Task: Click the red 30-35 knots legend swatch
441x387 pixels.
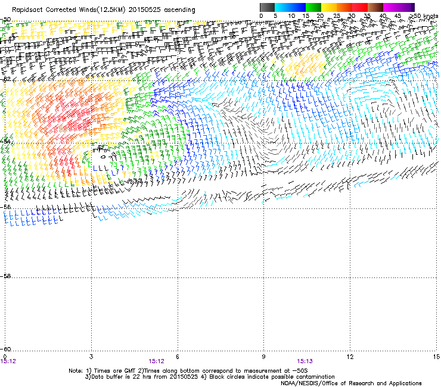Action: click(x=360, y=7)
